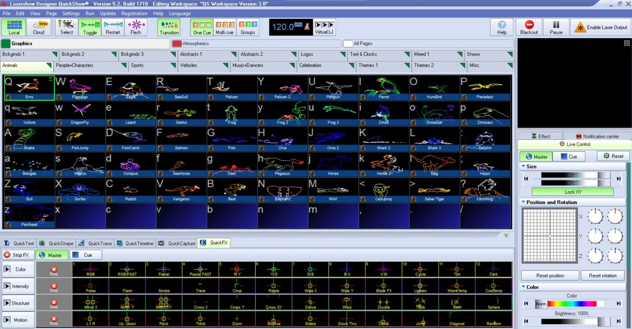Screen dimensions: 632x329
Task: Stop the Intensity effect row
Action: [x=54, y=286]
